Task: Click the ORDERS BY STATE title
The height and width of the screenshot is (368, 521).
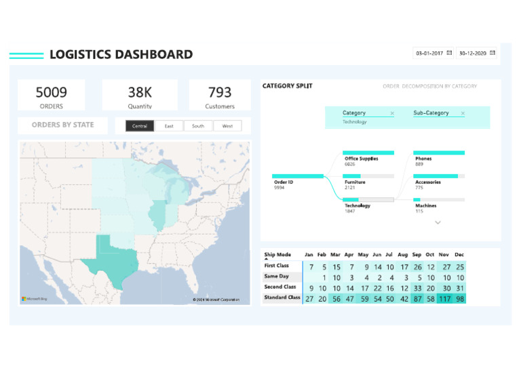Action: (63, 125)
